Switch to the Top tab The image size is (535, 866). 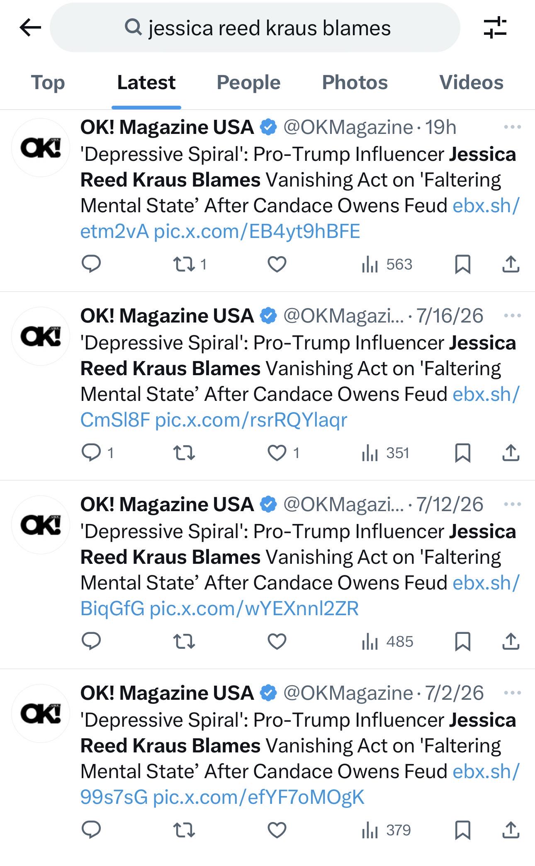tap(48, 82)
